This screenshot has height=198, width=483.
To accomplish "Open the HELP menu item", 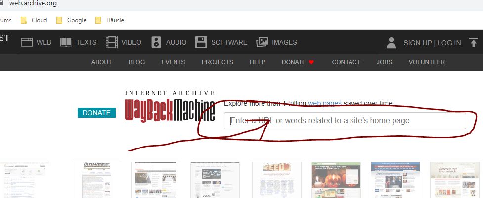I will click(257, 62).
